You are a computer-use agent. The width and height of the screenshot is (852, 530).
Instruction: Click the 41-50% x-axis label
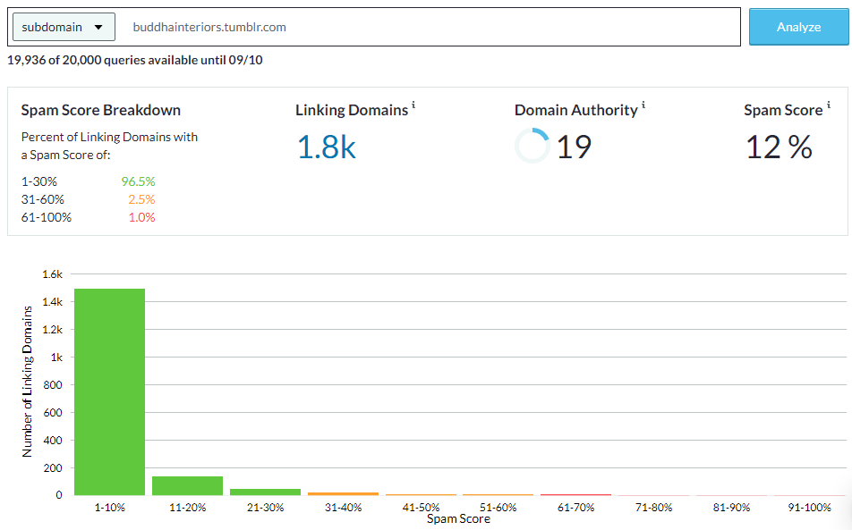pyautogui.click(x=421, y=508)
